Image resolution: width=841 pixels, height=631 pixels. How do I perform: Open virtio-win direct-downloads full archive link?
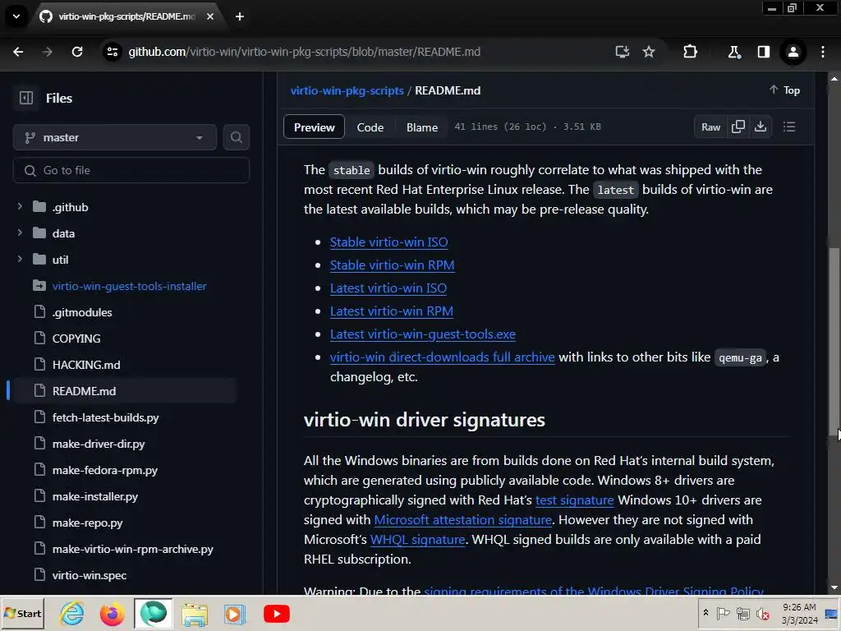click(442, 357)
